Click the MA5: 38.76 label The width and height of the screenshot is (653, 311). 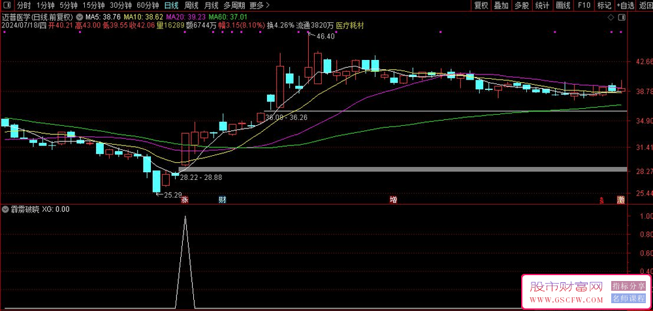[x=103, y=18]
